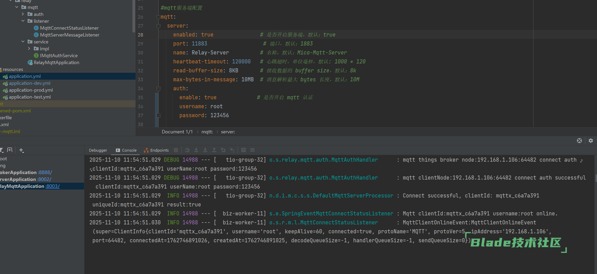Open the run panel settings gear
This screenshot has height=274, width=597.
[591, 141]
